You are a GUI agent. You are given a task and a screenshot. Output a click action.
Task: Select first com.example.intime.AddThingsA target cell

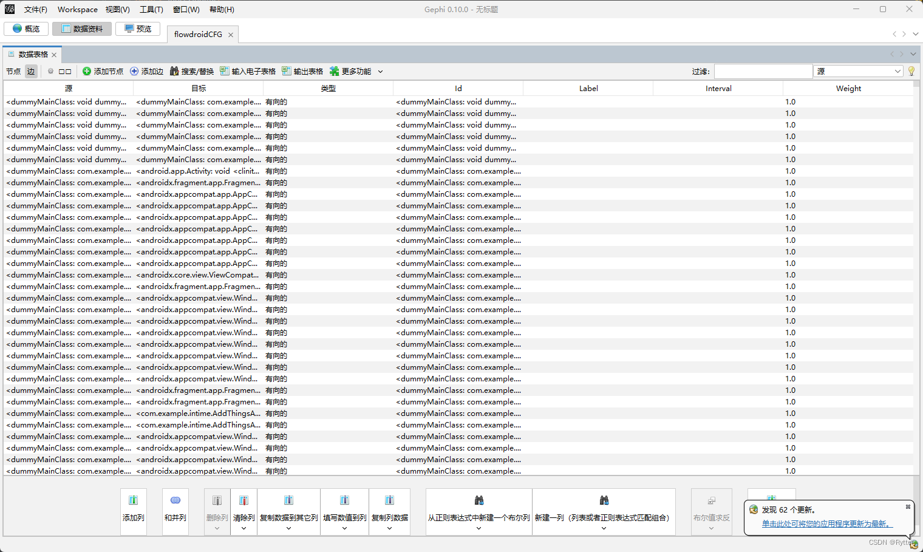click(x=199, y=414)
